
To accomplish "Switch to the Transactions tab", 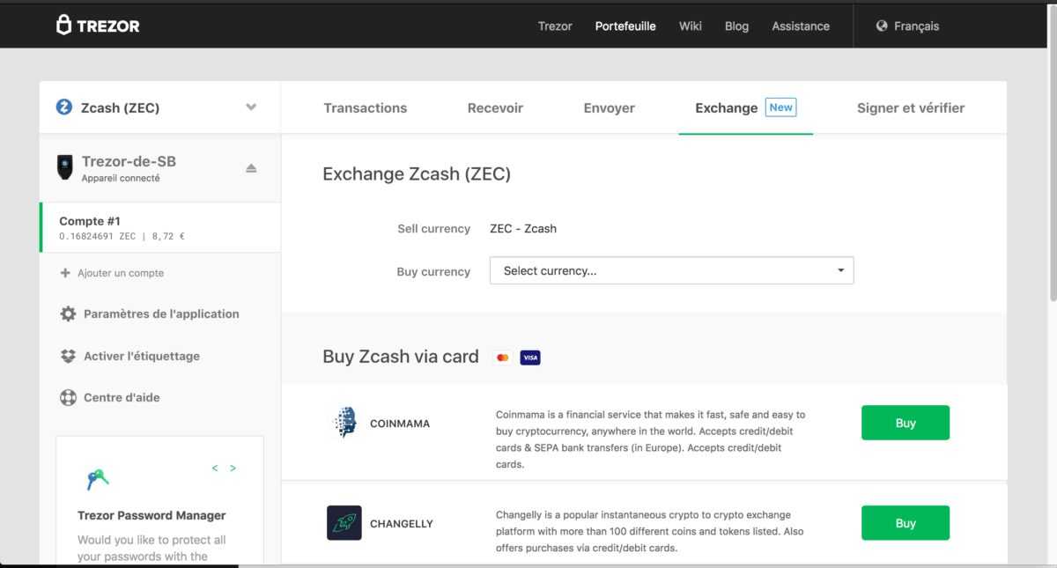I will [365, 108].
